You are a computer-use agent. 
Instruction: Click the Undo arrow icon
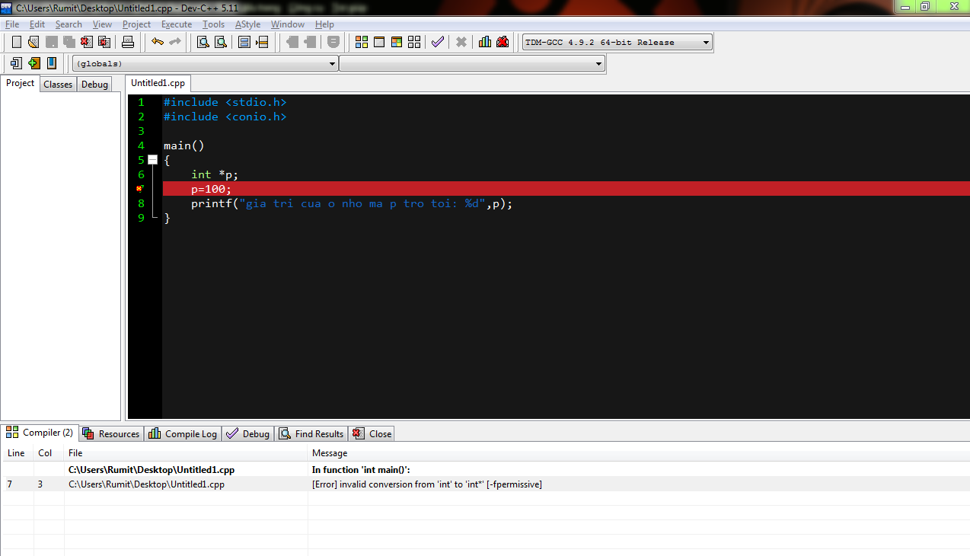click(x=157, y=42)
